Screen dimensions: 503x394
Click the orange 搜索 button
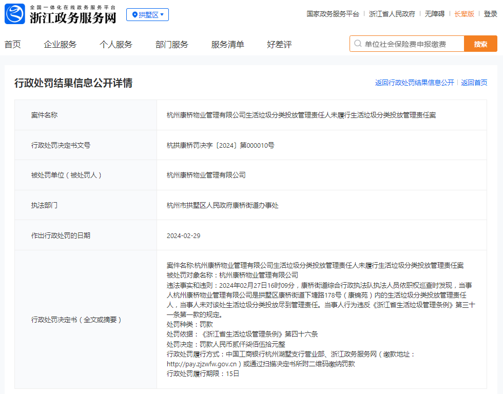(480, 44)
